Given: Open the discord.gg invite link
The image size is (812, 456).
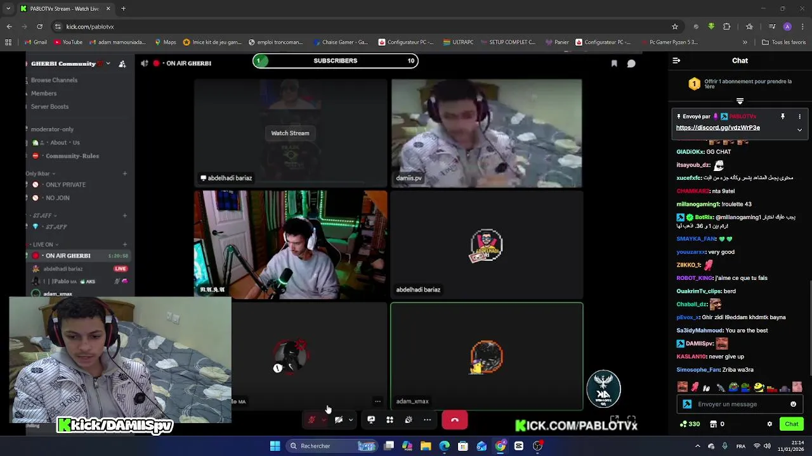Looking at the screenshot, I should (717, 128).
